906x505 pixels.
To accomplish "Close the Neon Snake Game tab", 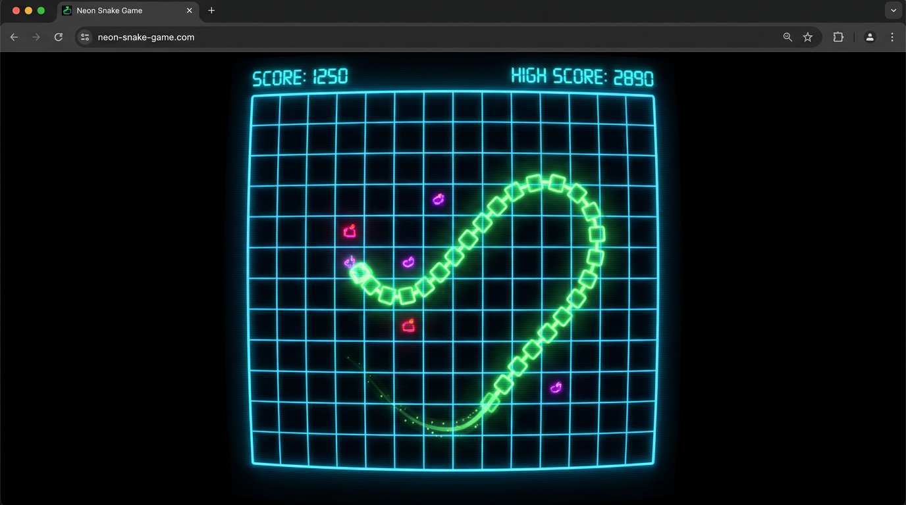I will [x=190, y=11].
